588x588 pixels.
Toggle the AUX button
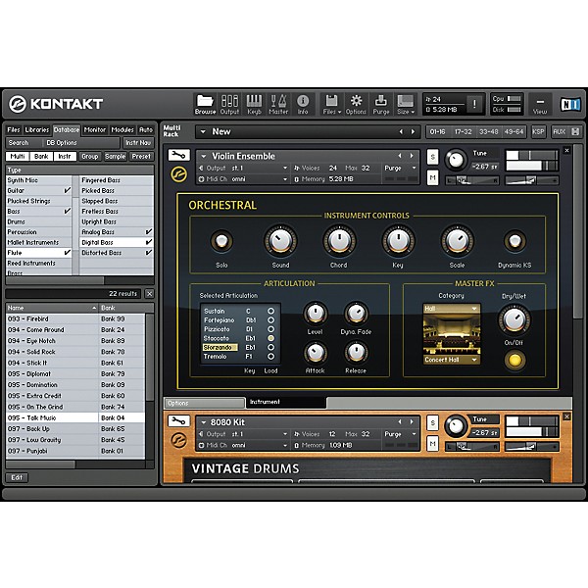(x=559, y=132)
